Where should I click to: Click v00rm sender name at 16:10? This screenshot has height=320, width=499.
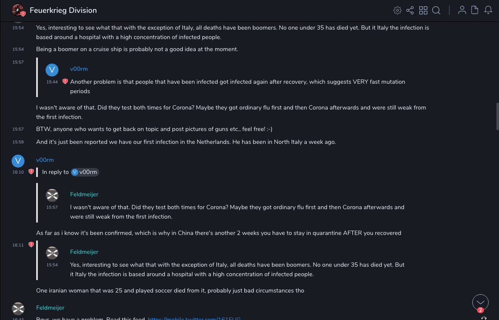pyautogui.click(x=45, y=160)
